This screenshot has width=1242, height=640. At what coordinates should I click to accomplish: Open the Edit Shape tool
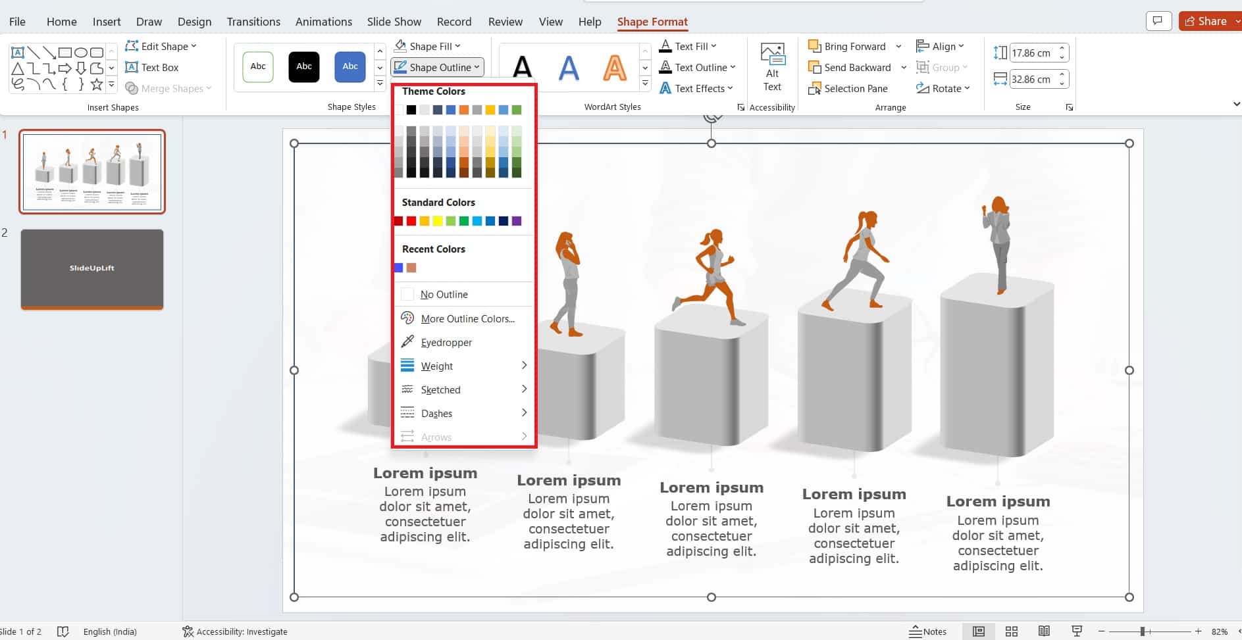[x=161, y=46]
